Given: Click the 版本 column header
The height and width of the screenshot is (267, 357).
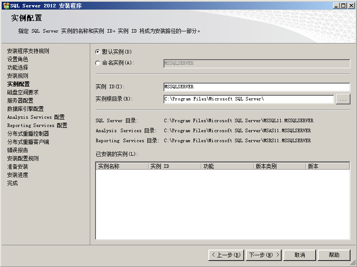Looking at the screenshot, I should point(328,166).
